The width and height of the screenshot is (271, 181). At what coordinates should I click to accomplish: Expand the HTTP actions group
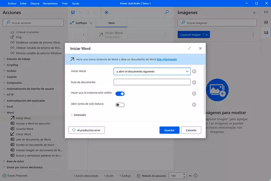[4, 95]
